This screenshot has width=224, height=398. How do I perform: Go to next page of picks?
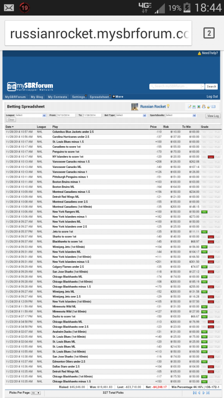click(x=204, y=393)
